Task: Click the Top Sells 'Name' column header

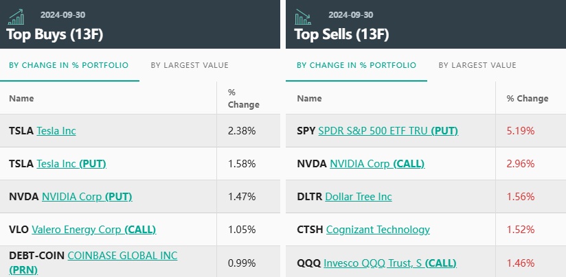Action: pos(309,98)
